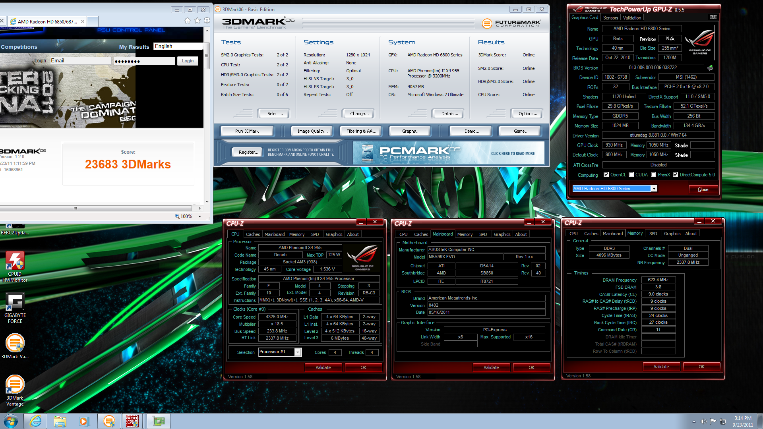Click the volume speaker tray icon
Image resolution: width=763 pixels, height=429 pixels.
(703, 421)
